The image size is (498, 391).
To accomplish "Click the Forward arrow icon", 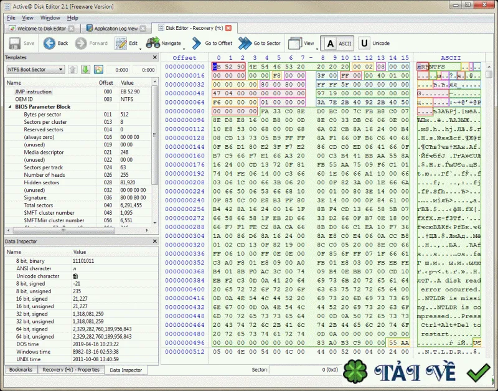I will tap(81, 43).
